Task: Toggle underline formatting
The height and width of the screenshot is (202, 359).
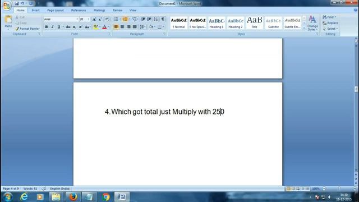Action: pos(58,27)
